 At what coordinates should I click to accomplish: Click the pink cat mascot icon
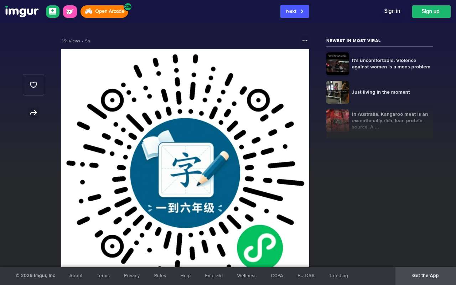coord(70,11)
